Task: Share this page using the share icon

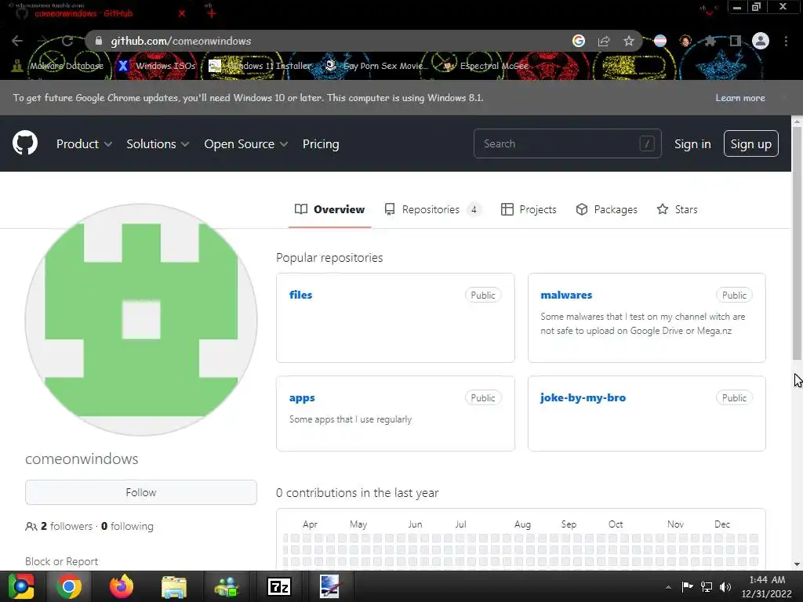Action: coord(604,41)
